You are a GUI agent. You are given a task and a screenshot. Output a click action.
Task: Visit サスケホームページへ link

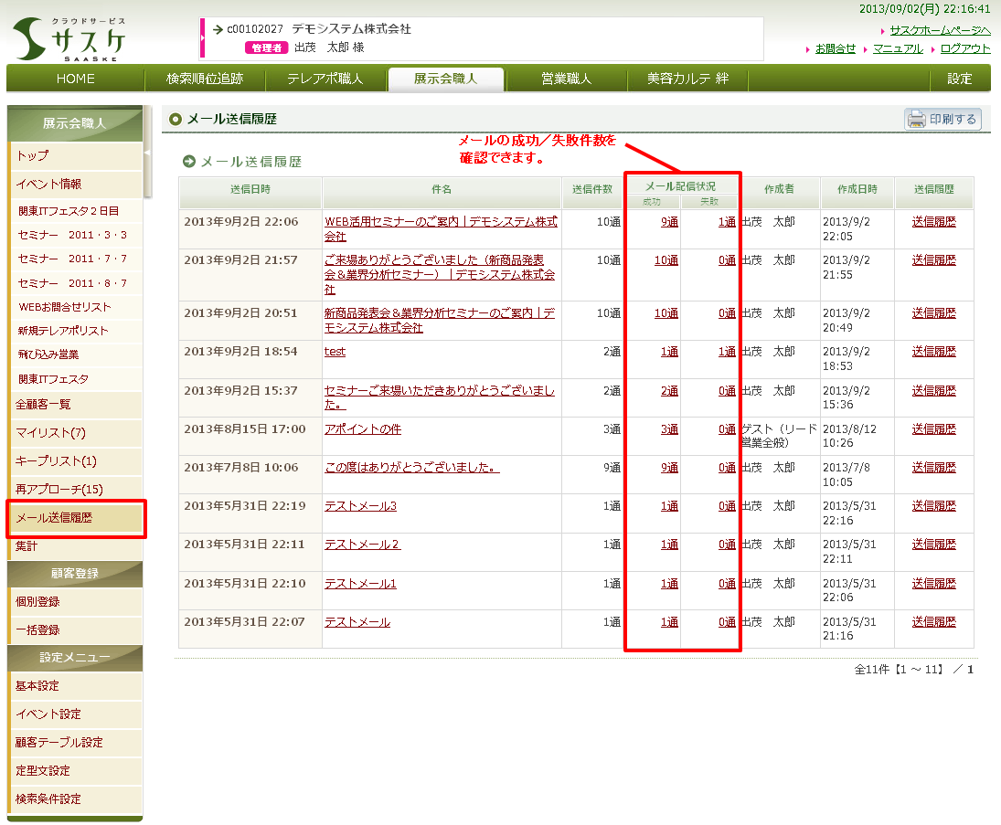[x=940, y=30]
